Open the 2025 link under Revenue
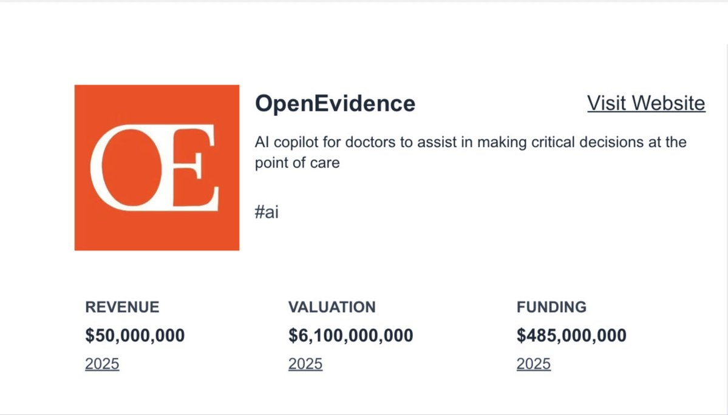 pos(102,364)
